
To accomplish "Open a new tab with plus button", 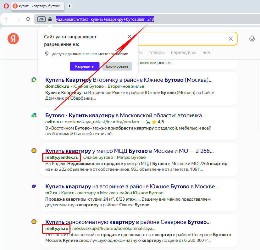I will (69, 6).
